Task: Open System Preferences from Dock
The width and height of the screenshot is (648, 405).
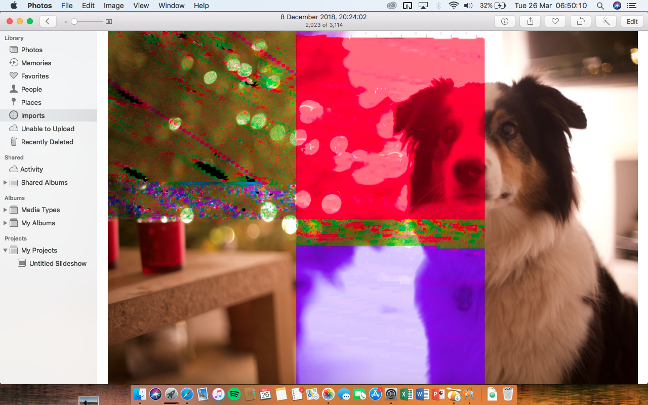Action: coord(391,394)
